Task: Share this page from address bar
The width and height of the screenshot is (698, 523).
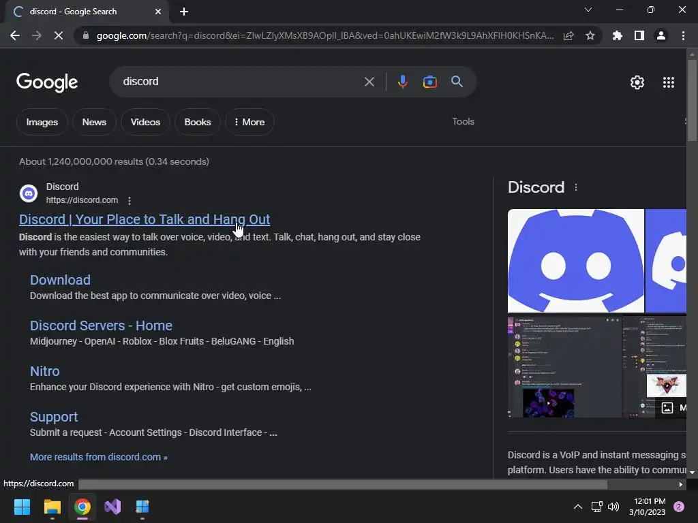Action: click(568, 36)
